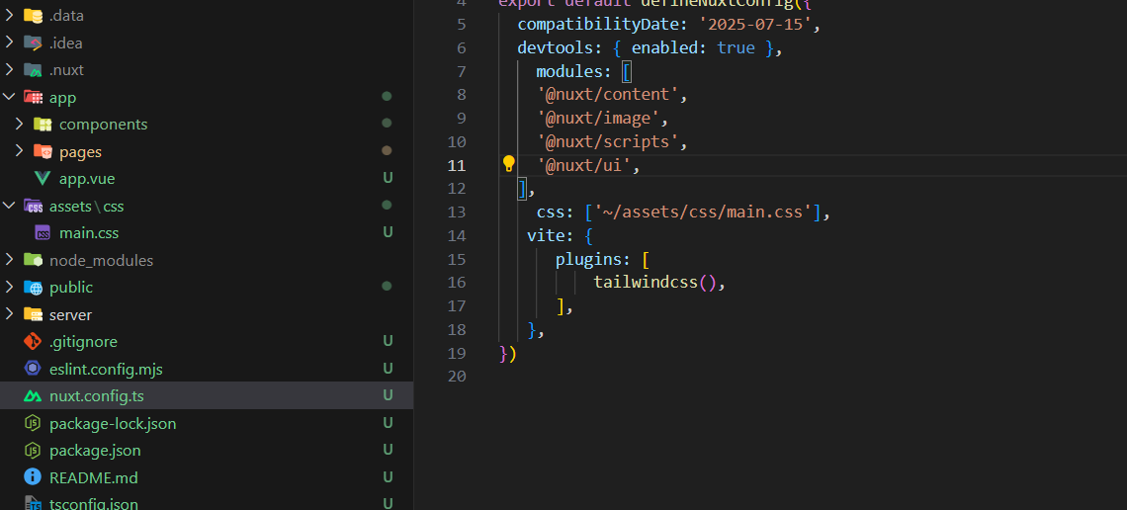Click the purple assets css folder icon
Viewport: 1127px width, 510px height.
33,207
